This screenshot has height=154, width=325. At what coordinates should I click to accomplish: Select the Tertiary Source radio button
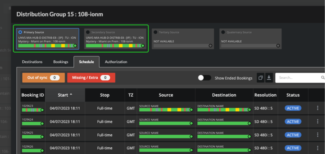click(x=155, y=32)
